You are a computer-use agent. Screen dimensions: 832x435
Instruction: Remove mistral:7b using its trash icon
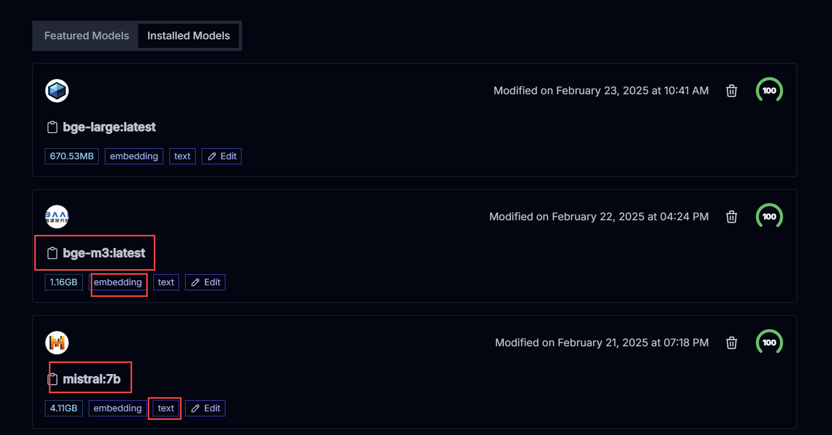pos(731,343)
